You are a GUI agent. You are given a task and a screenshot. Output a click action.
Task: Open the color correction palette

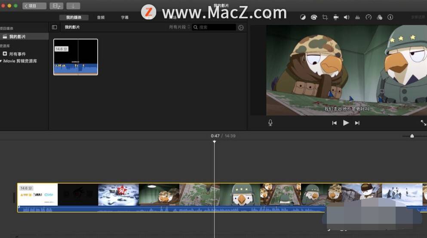point(314,17)
